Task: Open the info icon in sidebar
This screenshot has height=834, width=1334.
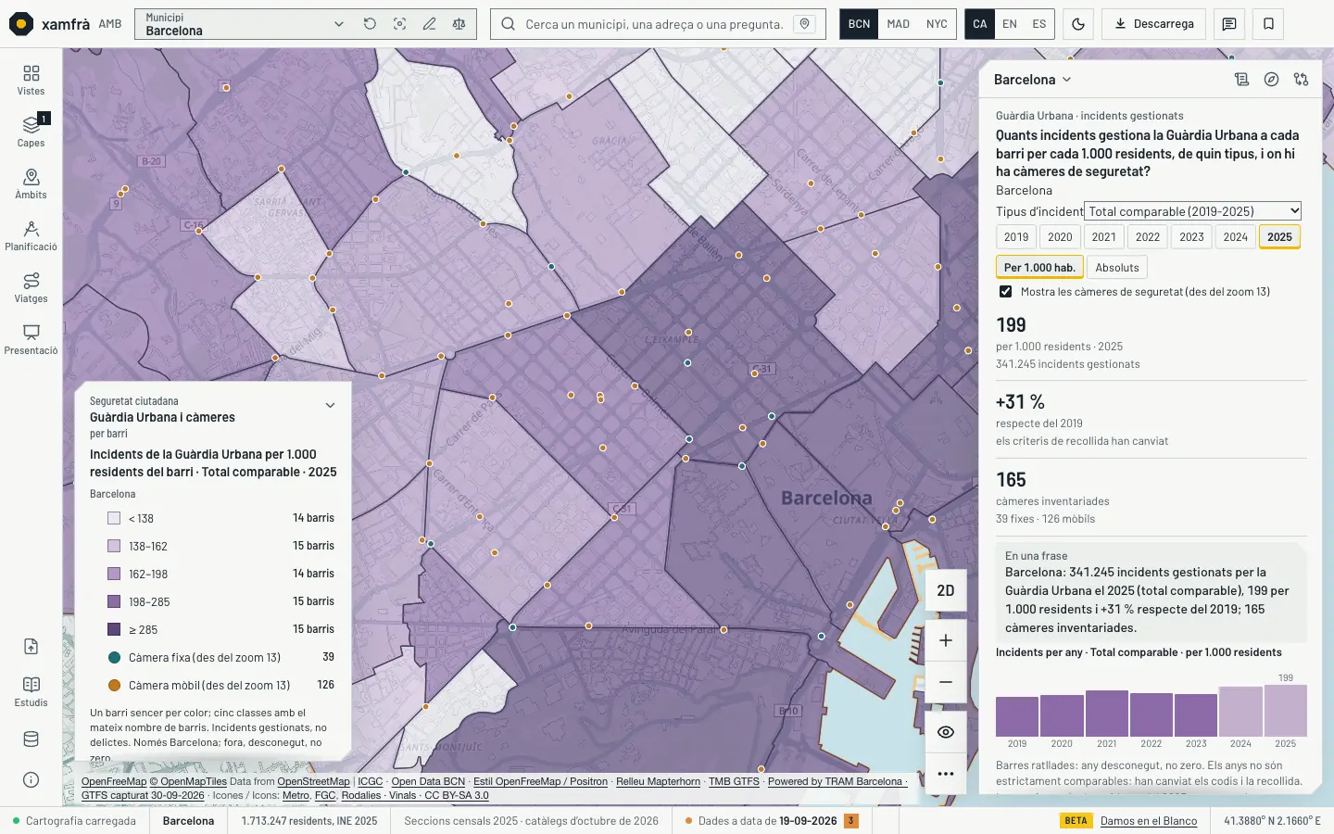Action: click(x=31, y=780)
